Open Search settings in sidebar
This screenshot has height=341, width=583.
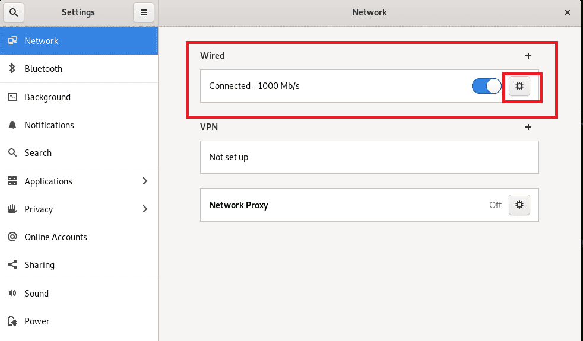click(x=38, y=153)
